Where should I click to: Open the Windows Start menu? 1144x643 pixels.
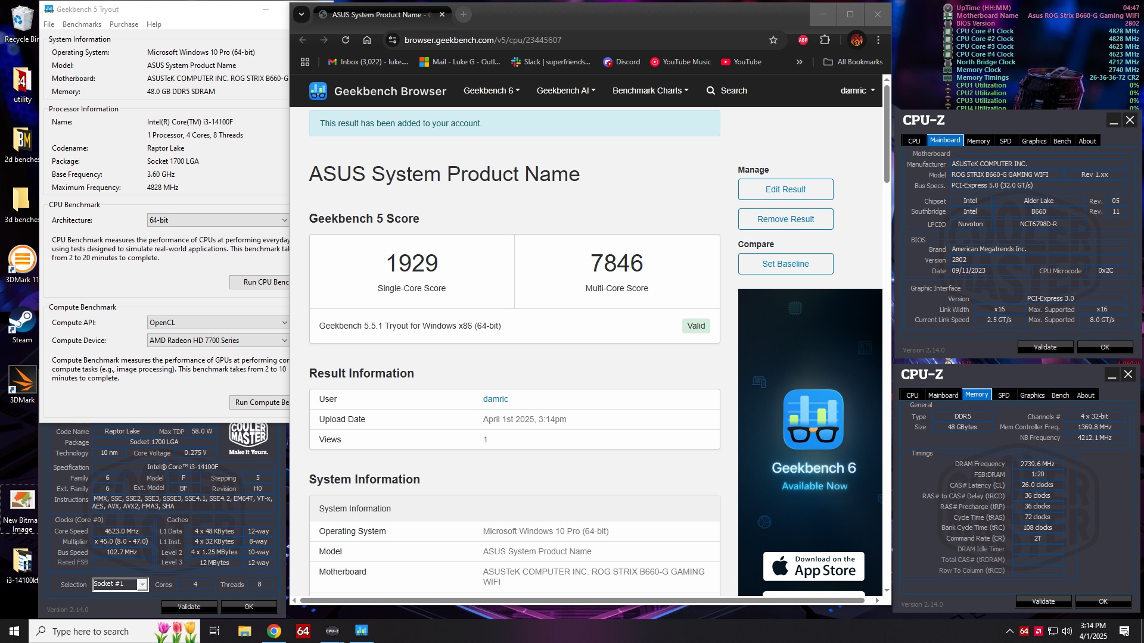[14, 631]
